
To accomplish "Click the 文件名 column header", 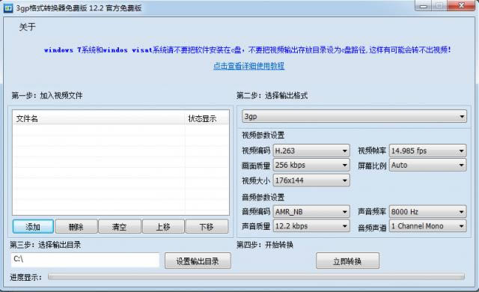I will point(99,118).
